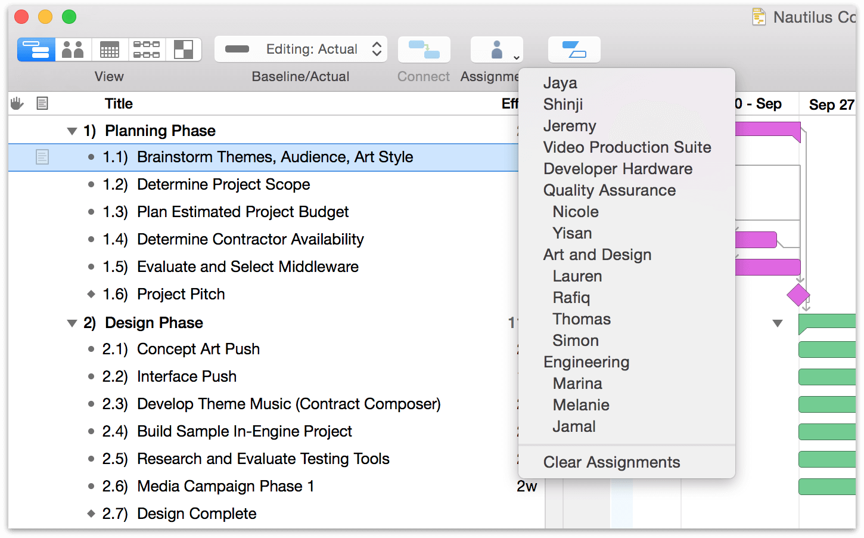Assign Simon from the menu
864x538 pixels.
point(627,341)
